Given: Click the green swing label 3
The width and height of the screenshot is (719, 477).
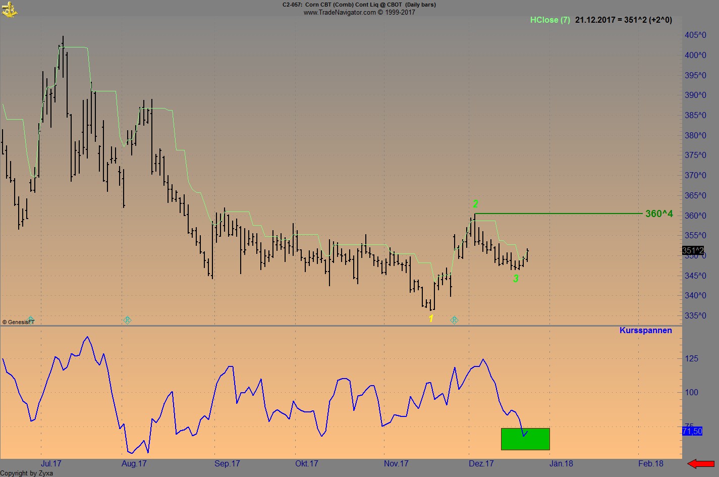Looking at the screenshot, I should [x=516, y=278].
